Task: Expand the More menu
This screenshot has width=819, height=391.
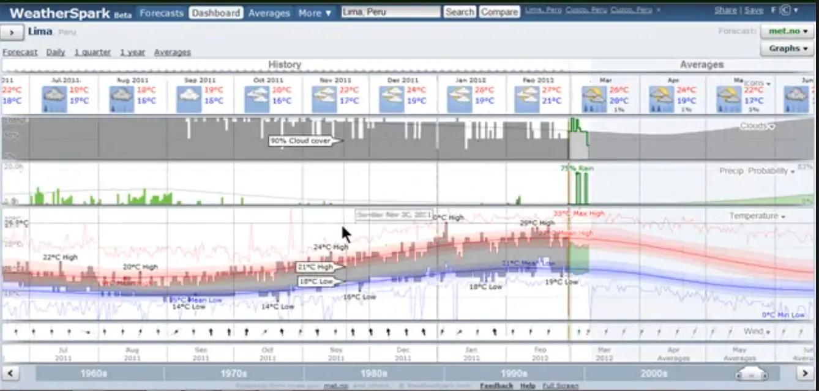Action: pyautogui.click(x=315, y=12)
